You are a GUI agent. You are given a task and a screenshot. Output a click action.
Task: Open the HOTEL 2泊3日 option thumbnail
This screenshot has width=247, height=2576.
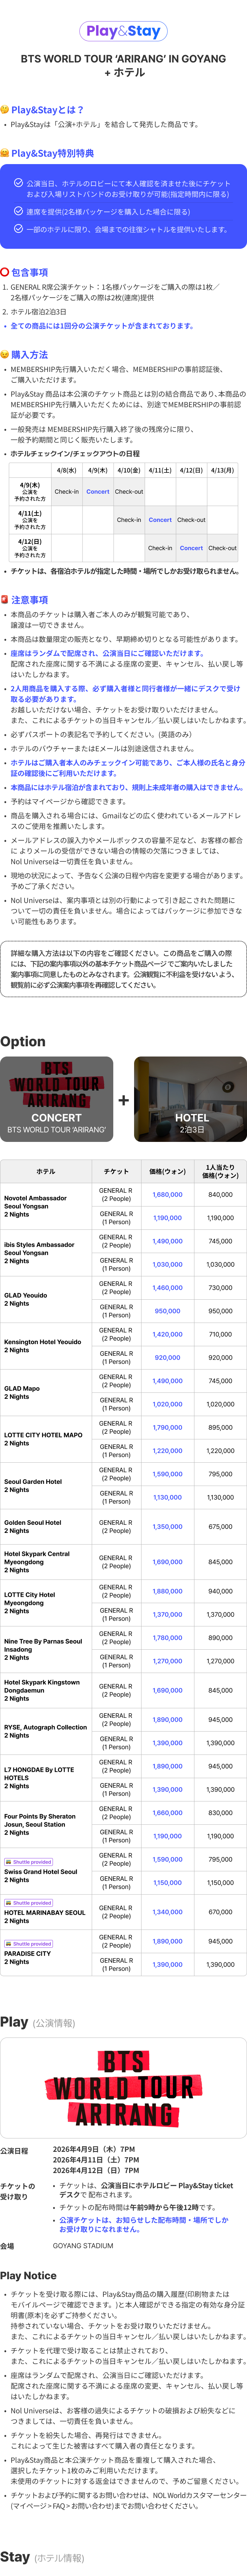[190, 1100]
